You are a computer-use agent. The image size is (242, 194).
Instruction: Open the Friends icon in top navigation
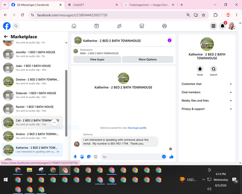119,26
